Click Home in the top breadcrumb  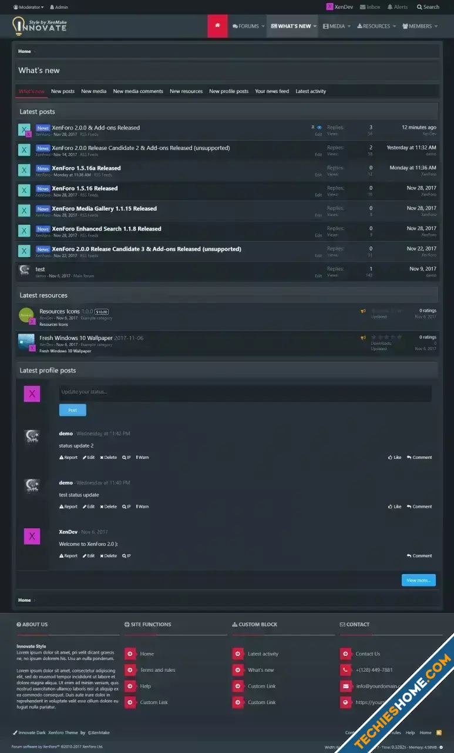[25, 51]
